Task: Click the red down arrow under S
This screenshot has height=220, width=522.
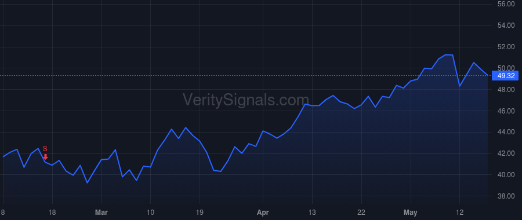Action: (46, 157)
